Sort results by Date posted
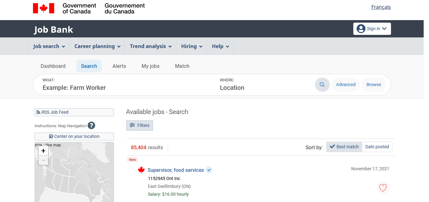Viewport: 429px width, 202px height. [x=377, y=147]
